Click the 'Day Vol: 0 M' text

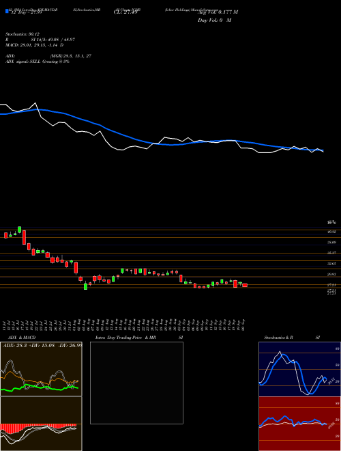pyautogui.click(x=214, y=20)
